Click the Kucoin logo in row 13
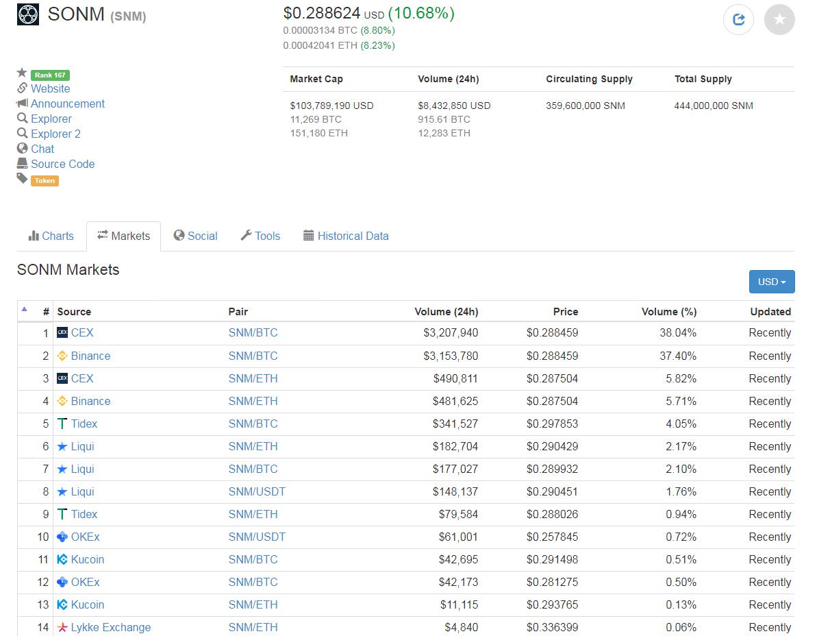 click(x=62, y=604)
